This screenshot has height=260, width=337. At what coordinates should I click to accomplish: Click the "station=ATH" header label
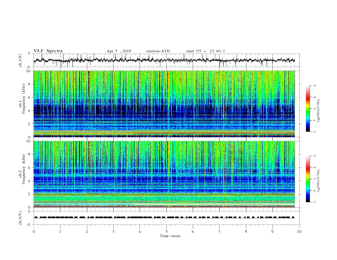coord(158,51)
